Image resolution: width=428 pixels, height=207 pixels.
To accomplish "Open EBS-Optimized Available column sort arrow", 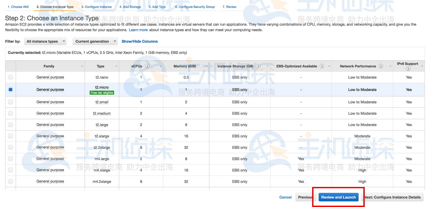I will 329,66.
